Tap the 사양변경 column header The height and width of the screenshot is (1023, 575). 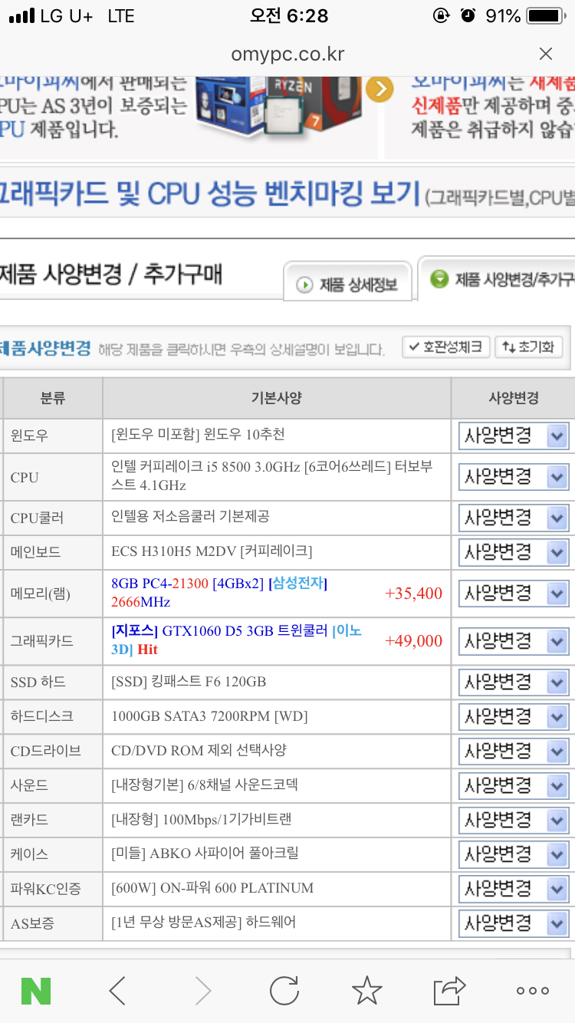[x=514, y=398]
